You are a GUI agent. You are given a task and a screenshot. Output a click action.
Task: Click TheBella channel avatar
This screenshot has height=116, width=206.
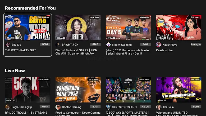tap(159, 107)
